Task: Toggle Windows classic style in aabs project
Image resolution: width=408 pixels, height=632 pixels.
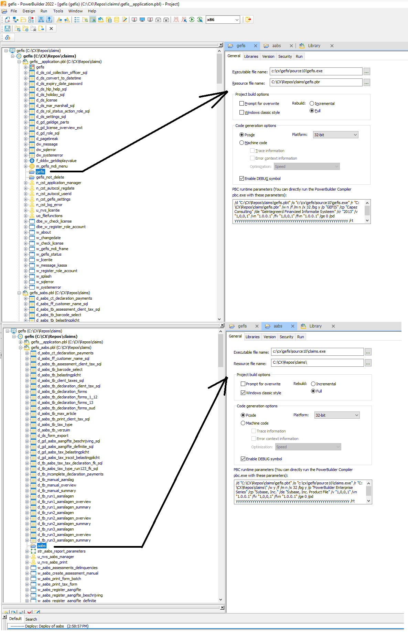Action: (x=243, y=393)
